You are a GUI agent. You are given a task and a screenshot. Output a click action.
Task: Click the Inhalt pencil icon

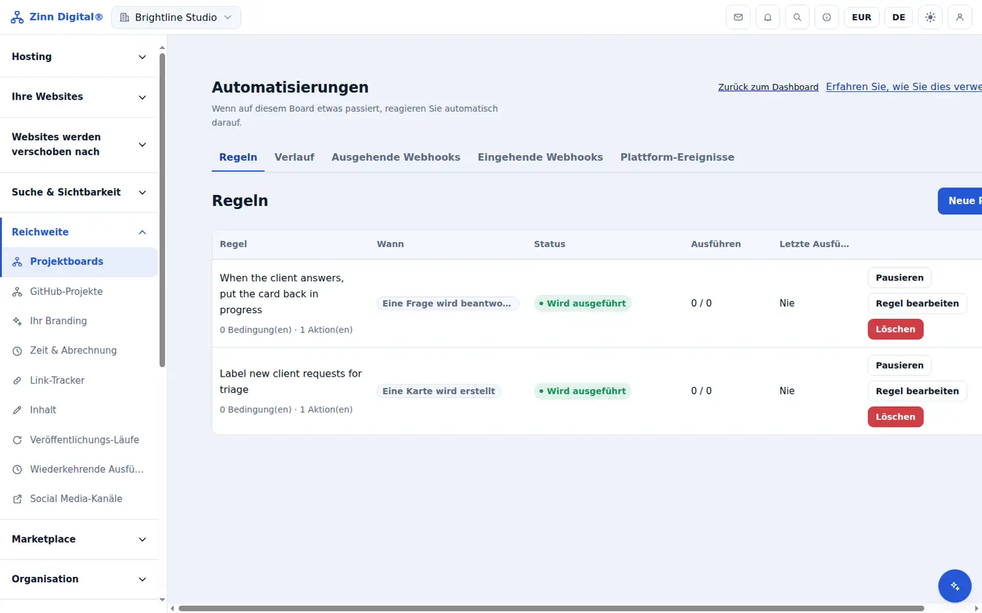(x=17, y=410)
